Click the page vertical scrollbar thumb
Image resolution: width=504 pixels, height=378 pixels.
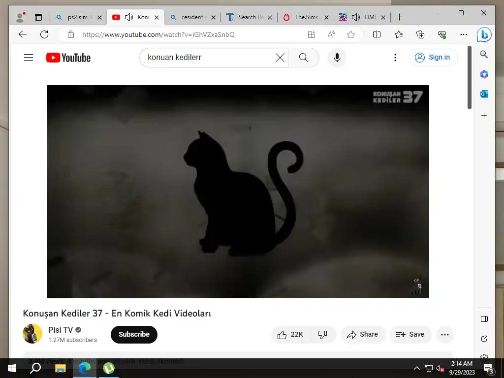470,77
